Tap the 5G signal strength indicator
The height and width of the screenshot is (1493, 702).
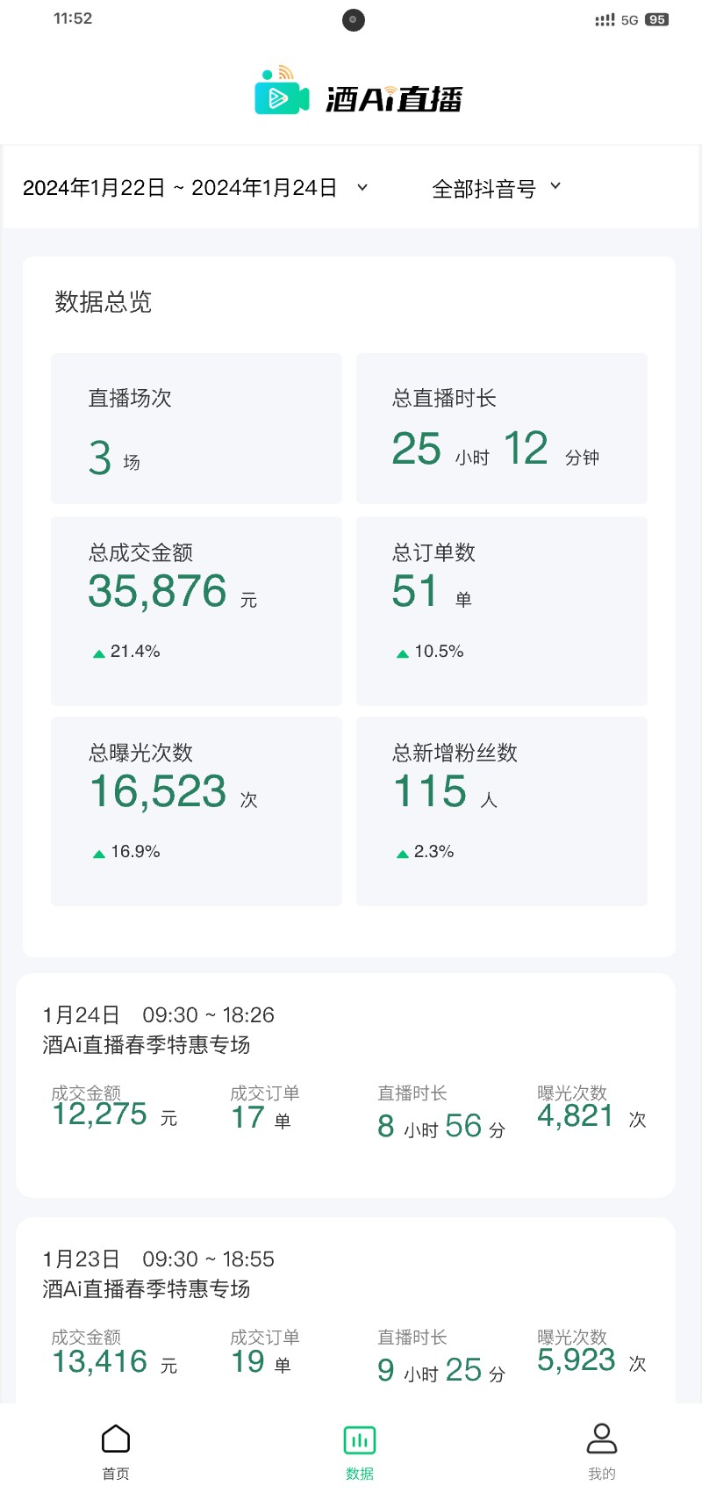tap(616, 19)
